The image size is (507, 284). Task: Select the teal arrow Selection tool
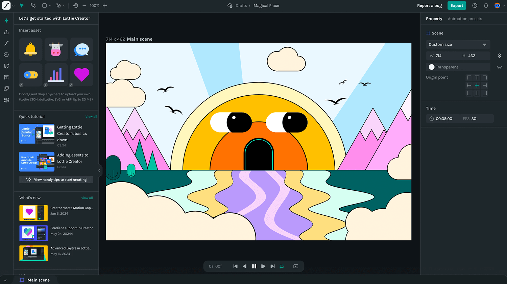[22, 5]
